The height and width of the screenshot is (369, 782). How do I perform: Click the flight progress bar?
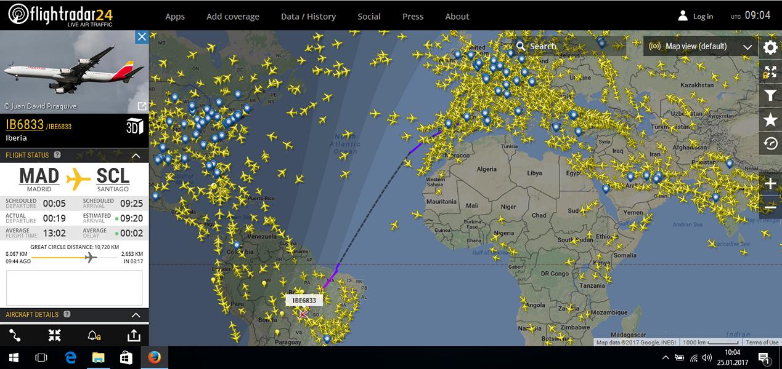(75, 257)
